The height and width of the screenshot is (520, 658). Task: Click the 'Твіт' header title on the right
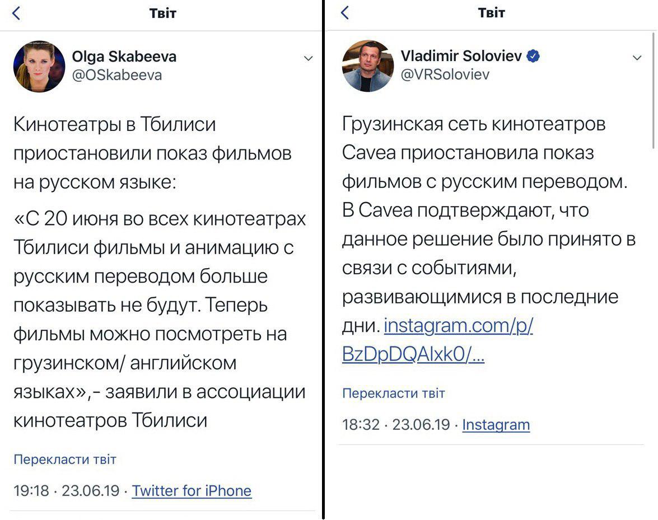[x=492, y=13]
